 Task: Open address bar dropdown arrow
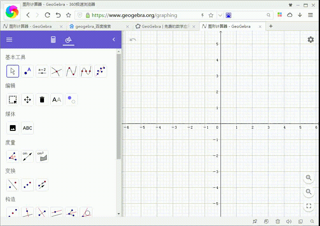[220, 15]
